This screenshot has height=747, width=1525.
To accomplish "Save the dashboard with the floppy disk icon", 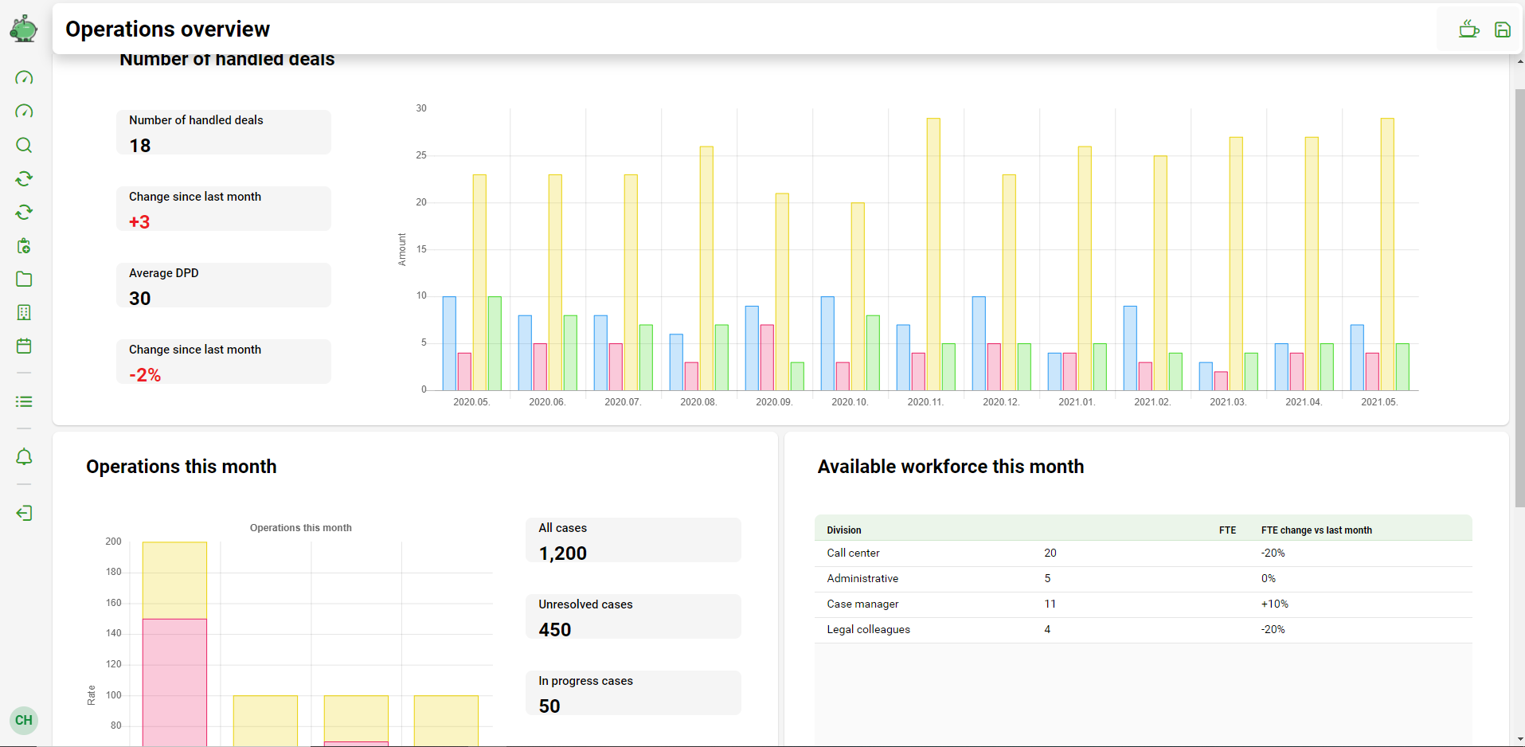I will 1503,29.
